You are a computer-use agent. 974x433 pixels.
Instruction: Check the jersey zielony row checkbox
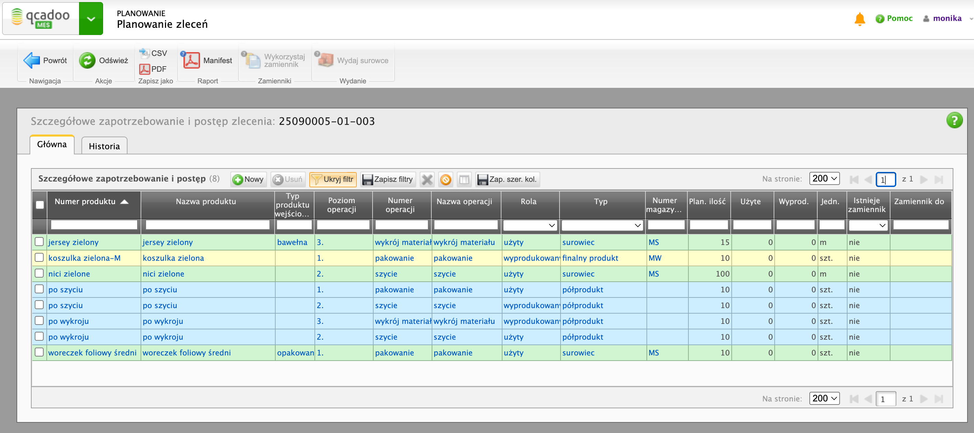point(39,242)
